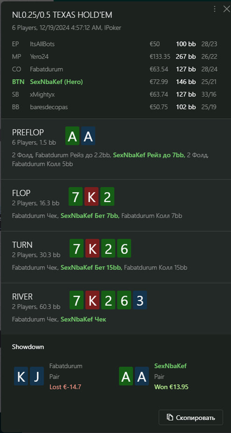The image size is (231, 433).
Task: Click the Won €13.95 result text
Action: (171, 387)
